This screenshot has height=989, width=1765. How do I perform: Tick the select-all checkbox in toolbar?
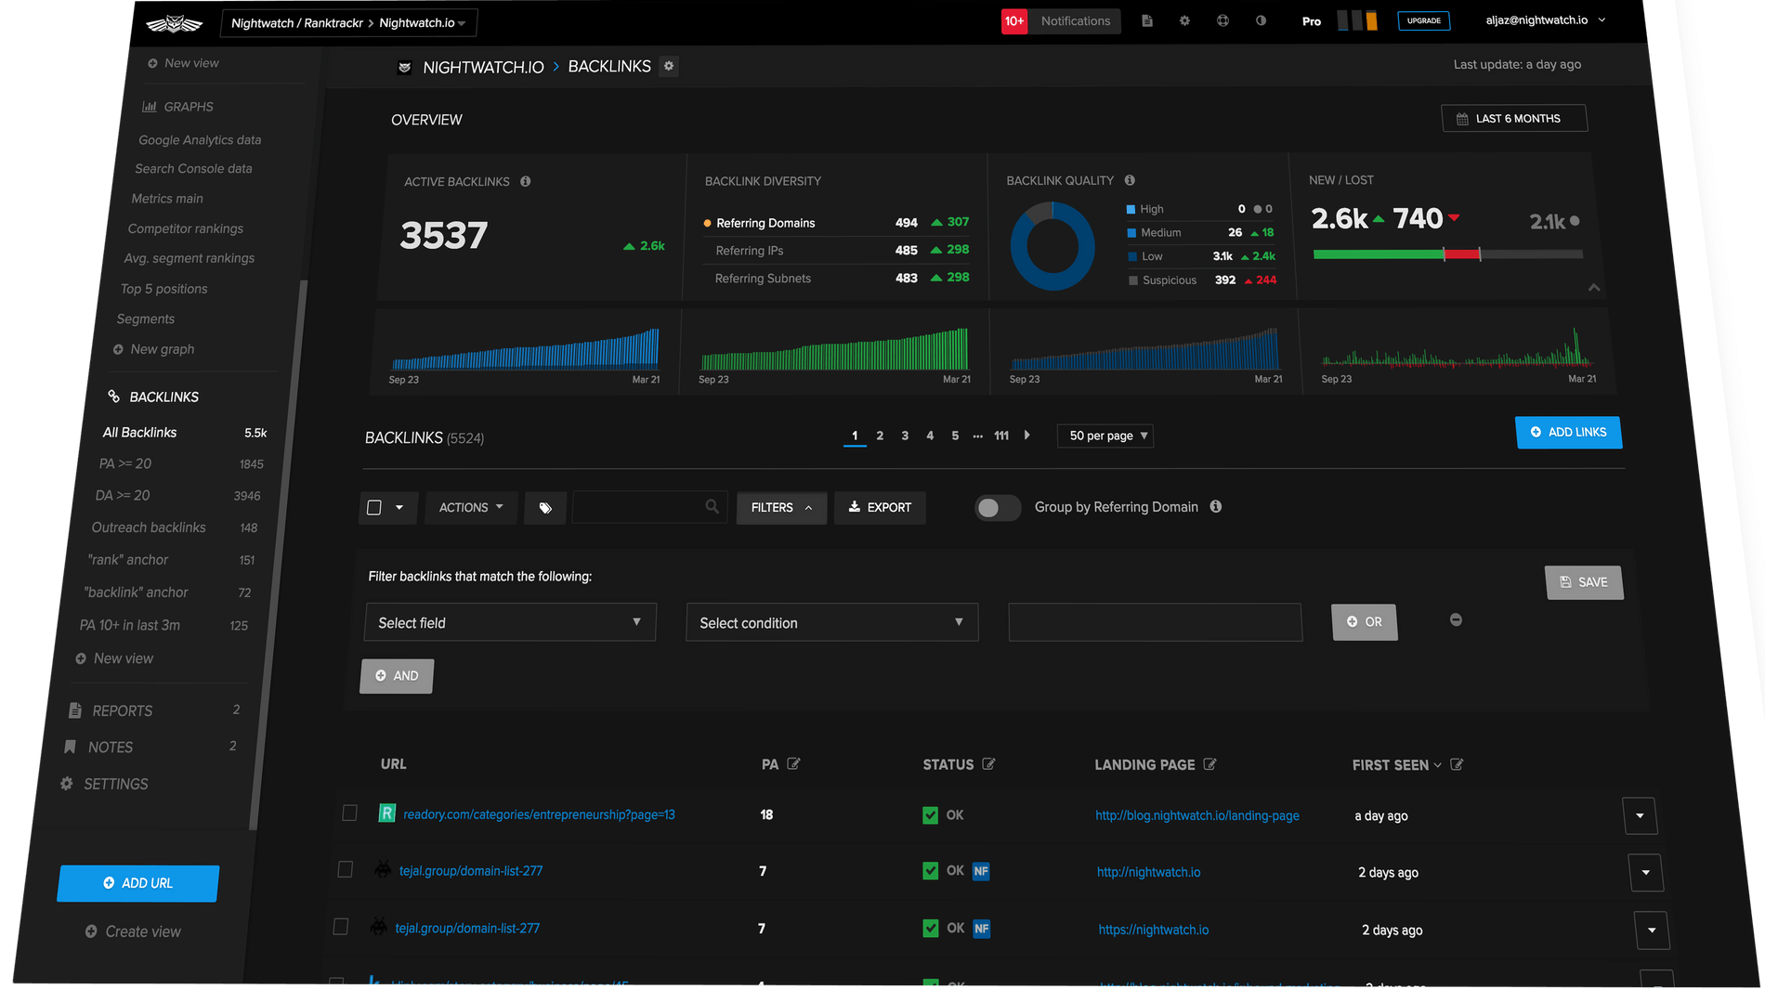374,508
